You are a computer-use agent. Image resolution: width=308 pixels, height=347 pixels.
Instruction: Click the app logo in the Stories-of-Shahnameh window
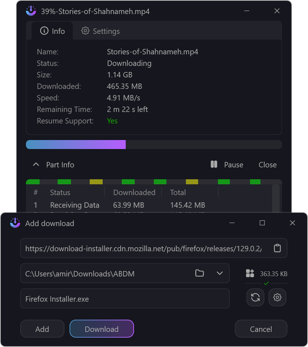pos(31,11)
